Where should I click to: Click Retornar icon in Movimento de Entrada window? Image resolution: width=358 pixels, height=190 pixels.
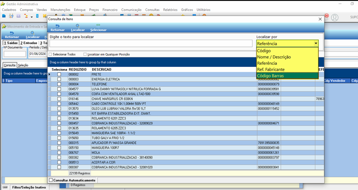12,33
